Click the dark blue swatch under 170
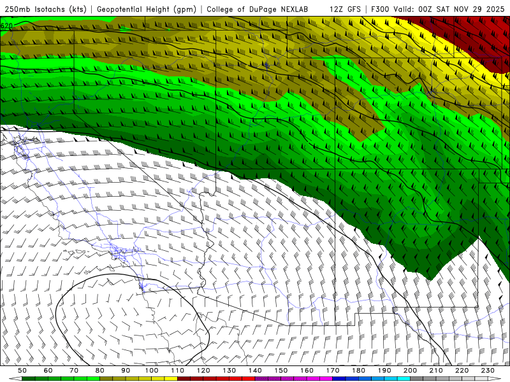Screen dimensions: 510x382 click(x=339, y=378)
